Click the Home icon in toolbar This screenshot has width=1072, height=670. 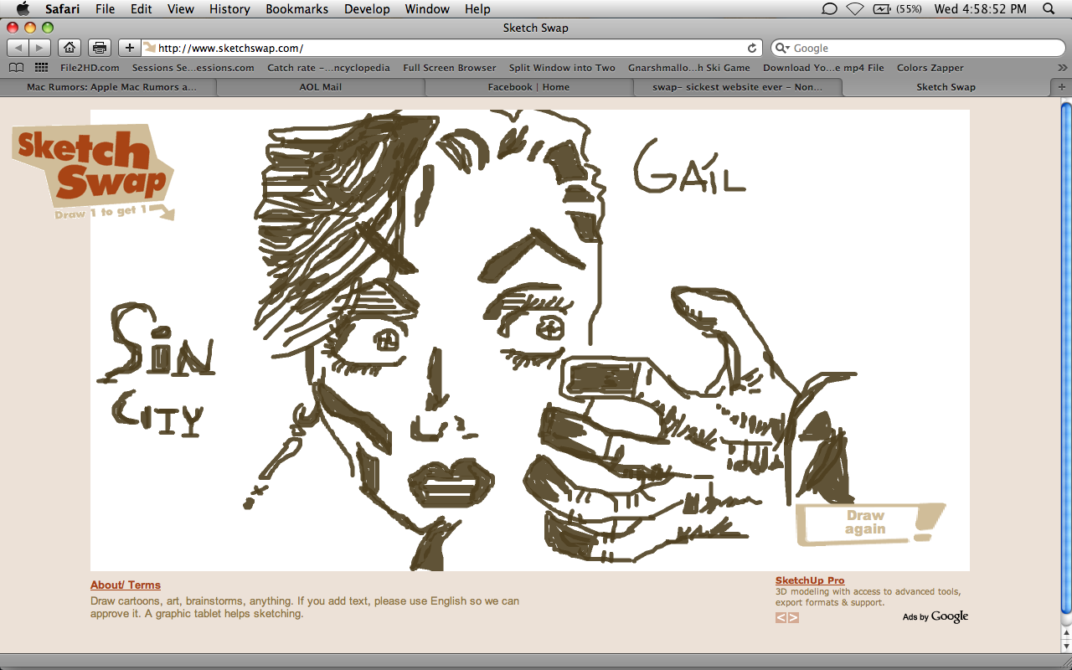tap(70, 48)
